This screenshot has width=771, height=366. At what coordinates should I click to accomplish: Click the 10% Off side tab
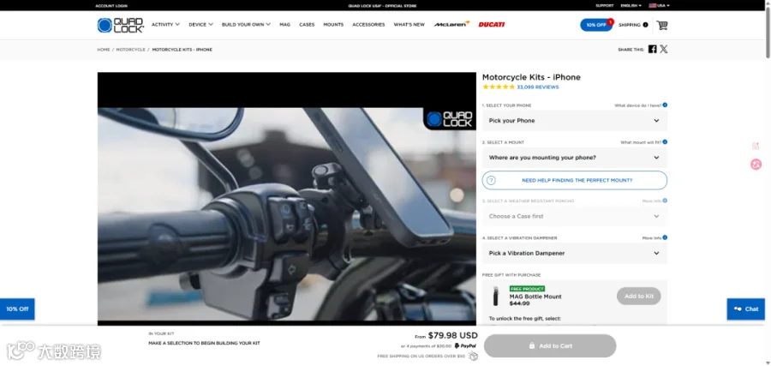coord(17,309)
